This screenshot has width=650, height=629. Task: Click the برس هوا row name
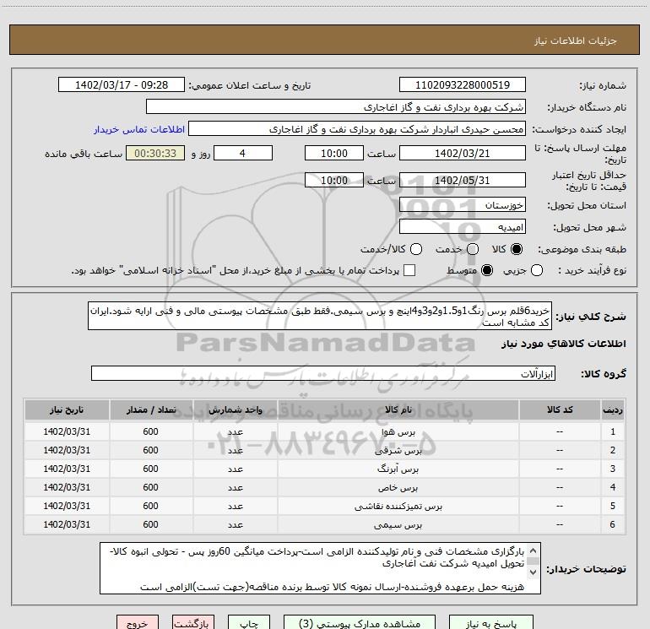[x=398, y=432]
